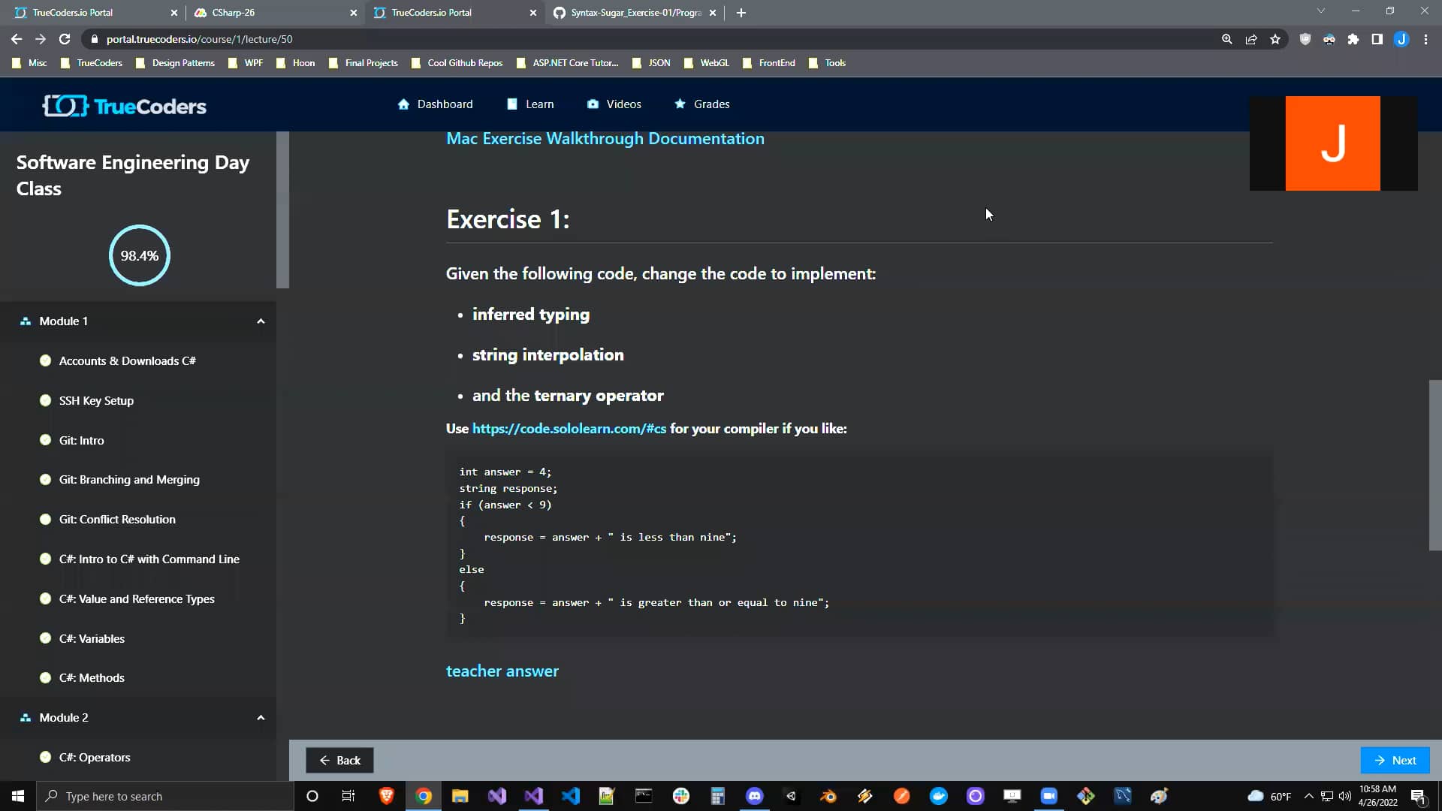Viewport: 1442px width, 811px height.
Task: Open the code.sololearn.com compiler link
Action: tap(569, 429)
